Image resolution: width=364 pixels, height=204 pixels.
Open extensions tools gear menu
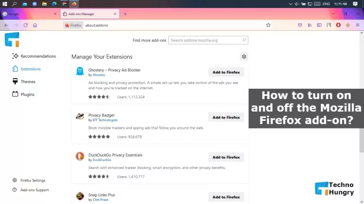244,57
